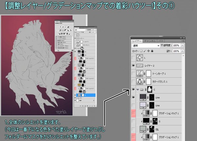Select white mask of bottom グラデーションマップ 1
The width and height of the screenshot is (197, 141).
pyautogui.click(x=155, y=137)
